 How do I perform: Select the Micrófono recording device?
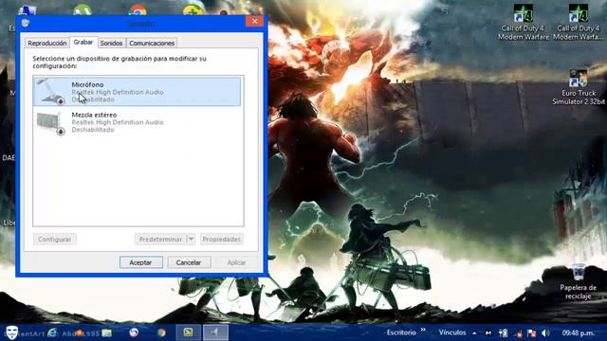point(137,92)
